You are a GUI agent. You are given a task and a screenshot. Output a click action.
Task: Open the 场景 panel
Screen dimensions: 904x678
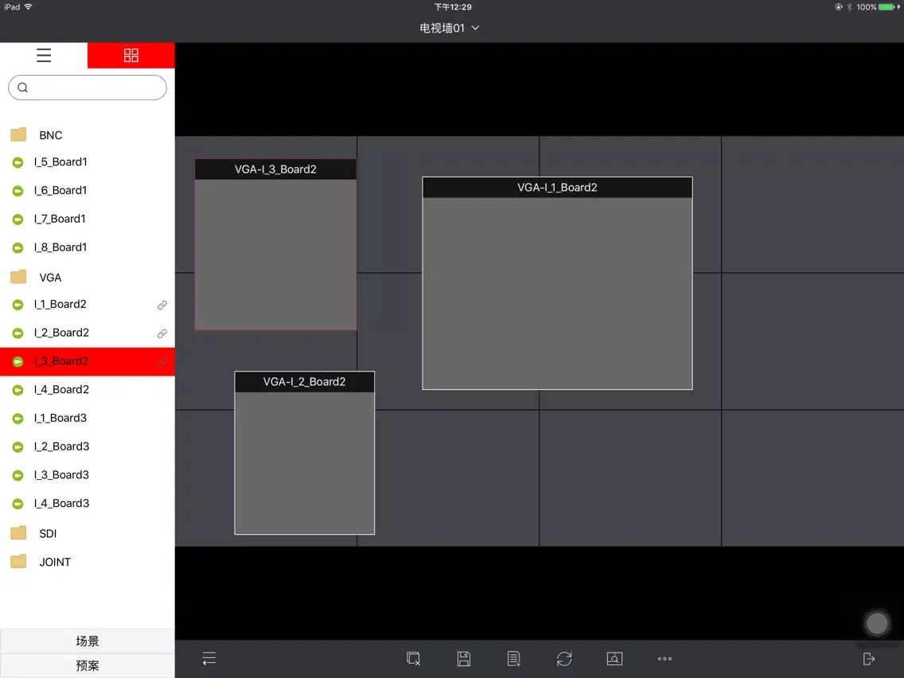pyautogui.click(x=88, y=641)
